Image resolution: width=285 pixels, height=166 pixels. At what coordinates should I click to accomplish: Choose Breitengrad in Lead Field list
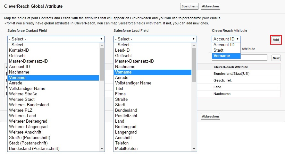coord(153,127)
